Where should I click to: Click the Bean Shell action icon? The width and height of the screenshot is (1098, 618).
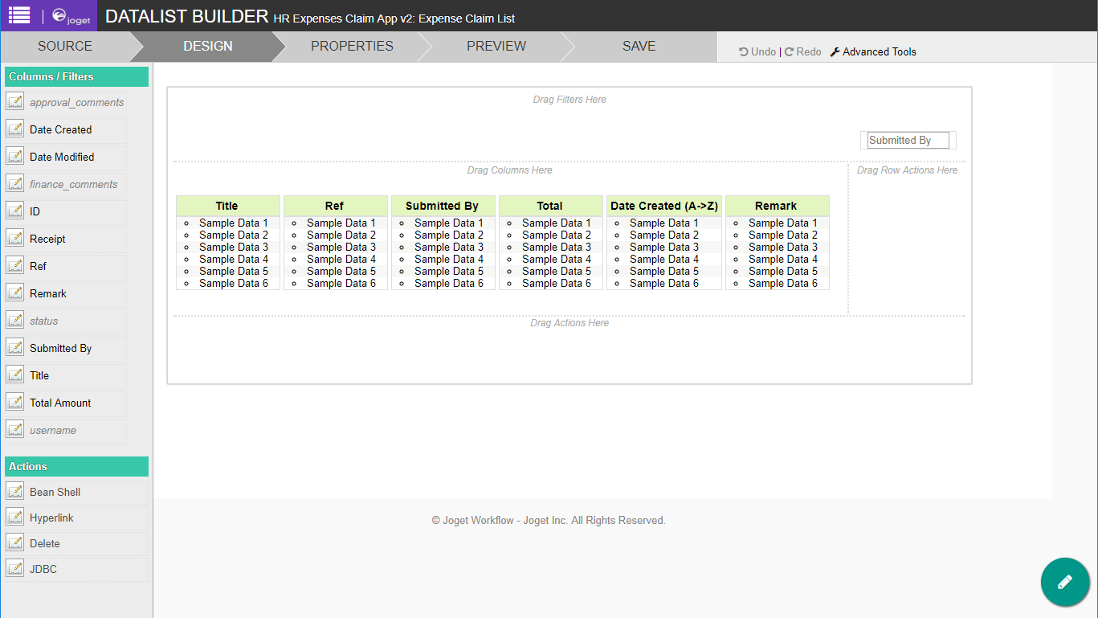14,492
